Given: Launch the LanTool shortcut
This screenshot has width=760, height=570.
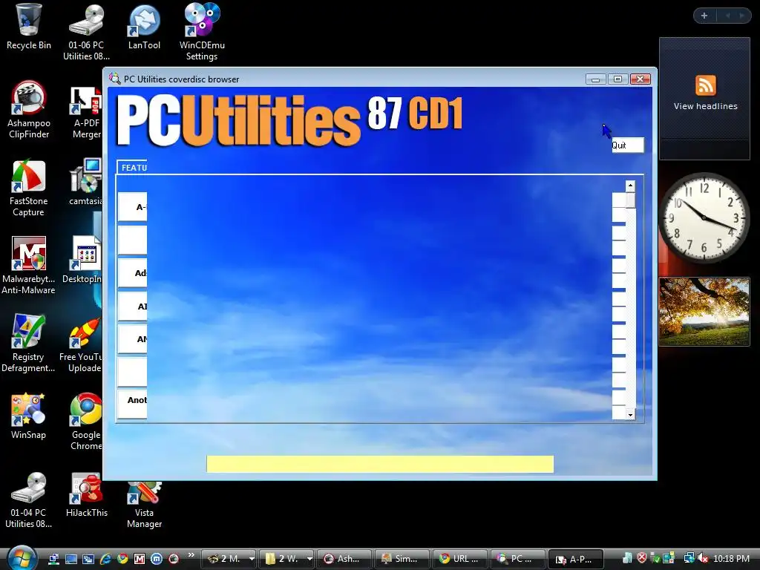Looking at the screenshot, I should click(144, 27).
